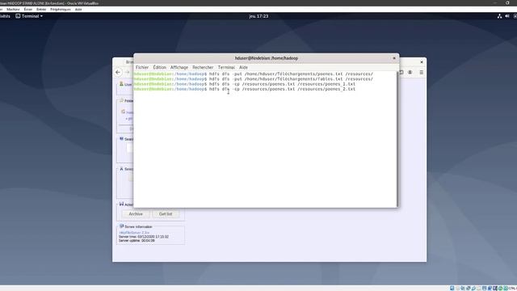The height and width of the screenshot is (291, 517).
Task: Click the Server uptime text
Action: click(137, 241)
